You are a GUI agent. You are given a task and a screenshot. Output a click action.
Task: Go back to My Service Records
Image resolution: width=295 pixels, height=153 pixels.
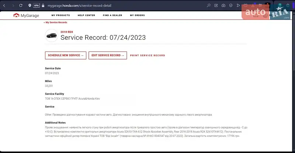pos(55,22)
